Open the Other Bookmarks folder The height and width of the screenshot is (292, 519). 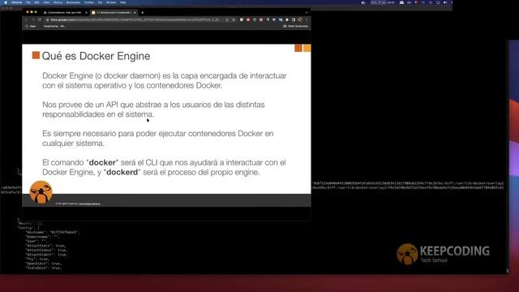[295, 26]
